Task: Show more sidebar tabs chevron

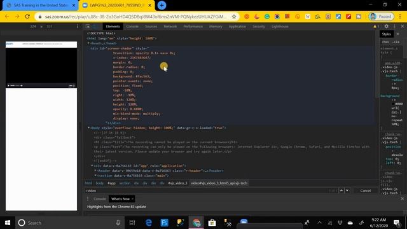Action: click(398, 34)
